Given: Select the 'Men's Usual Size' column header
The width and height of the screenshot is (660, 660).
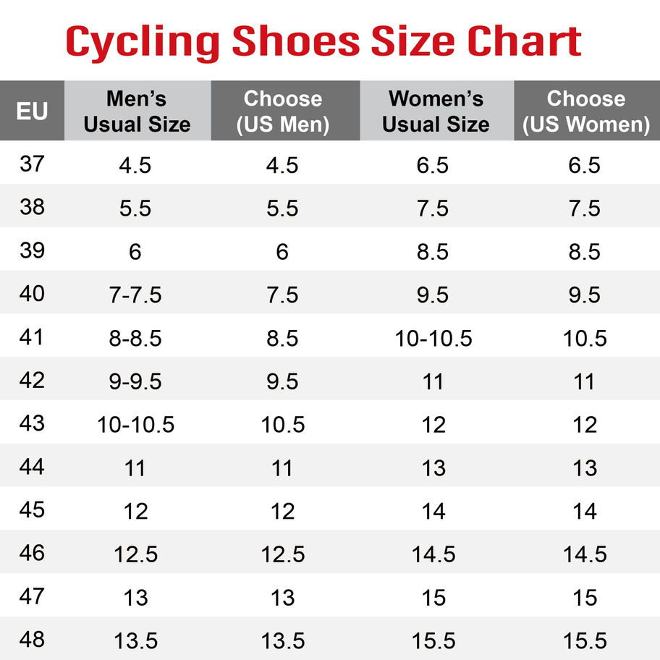Looking at the screenshot, I should coord(137,111).
